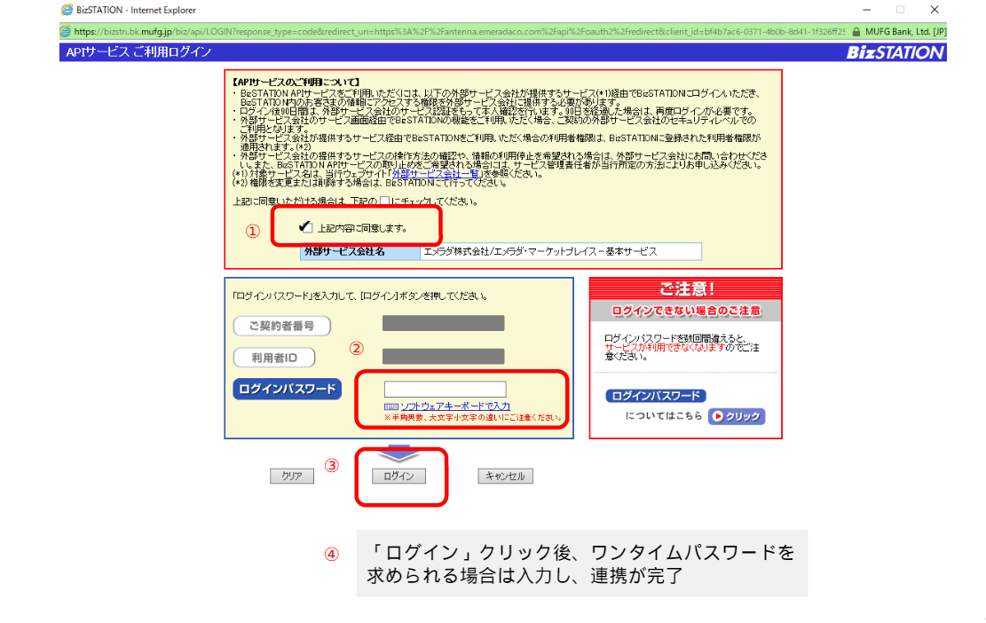Click the Internet Explorer icon in title bar
The width and height of the screenshot is (986, 623).
coord(67,10)
